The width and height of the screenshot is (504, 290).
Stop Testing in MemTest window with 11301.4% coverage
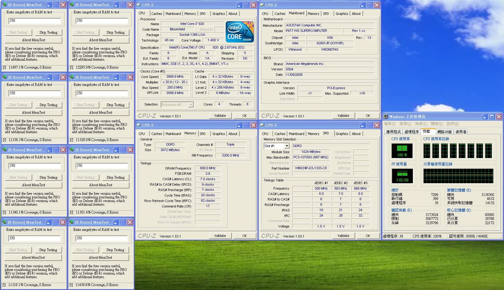pyautogui.click(x=115, y=177)
